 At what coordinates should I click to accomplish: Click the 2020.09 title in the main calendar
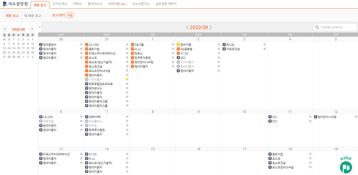pyautogui.click(x=199, y=27)
